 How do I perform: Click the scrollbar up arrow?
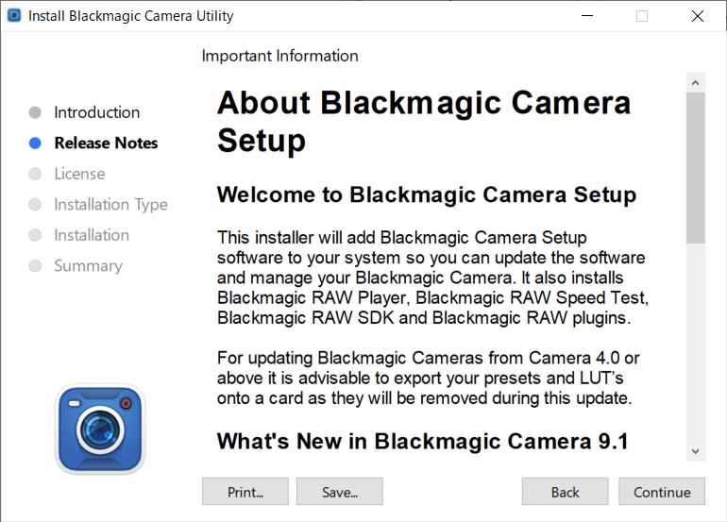[x=695, y=83]
